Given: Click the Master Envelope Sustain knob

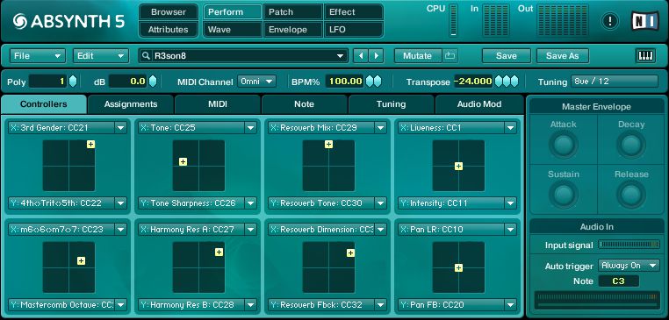Looking at the screenshot, I should coord(563,195).
